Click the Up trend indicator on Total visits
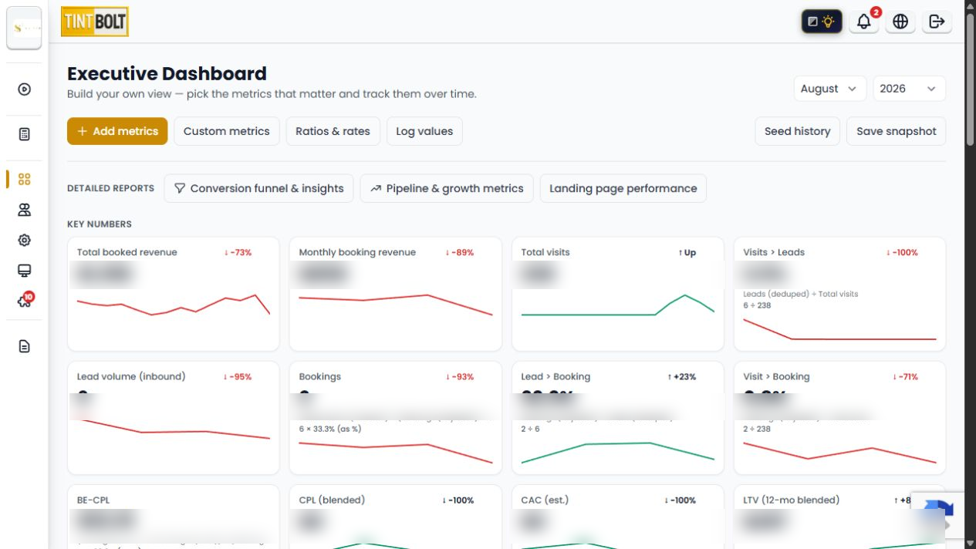This screenshot has width=976, height=549. point(687,252)
